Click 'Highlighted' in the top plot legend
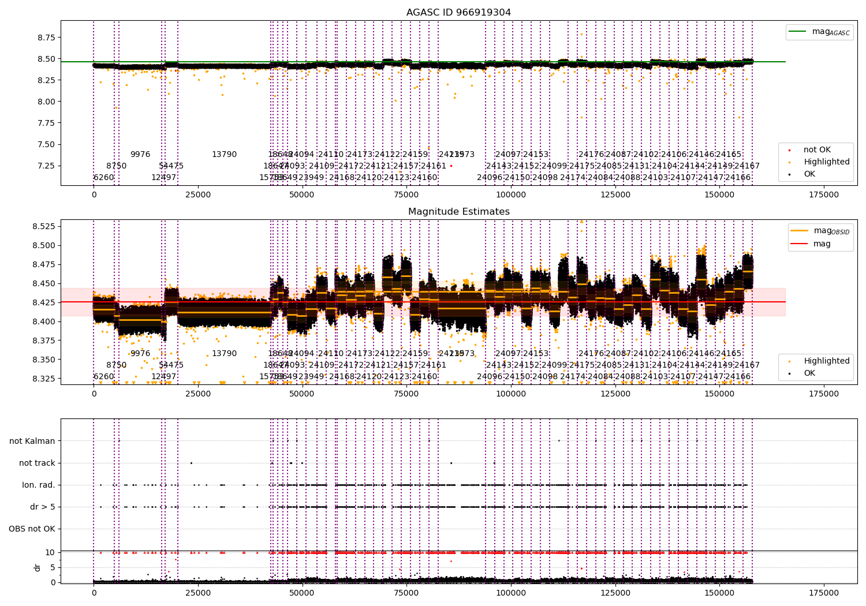 pos(827,162)
